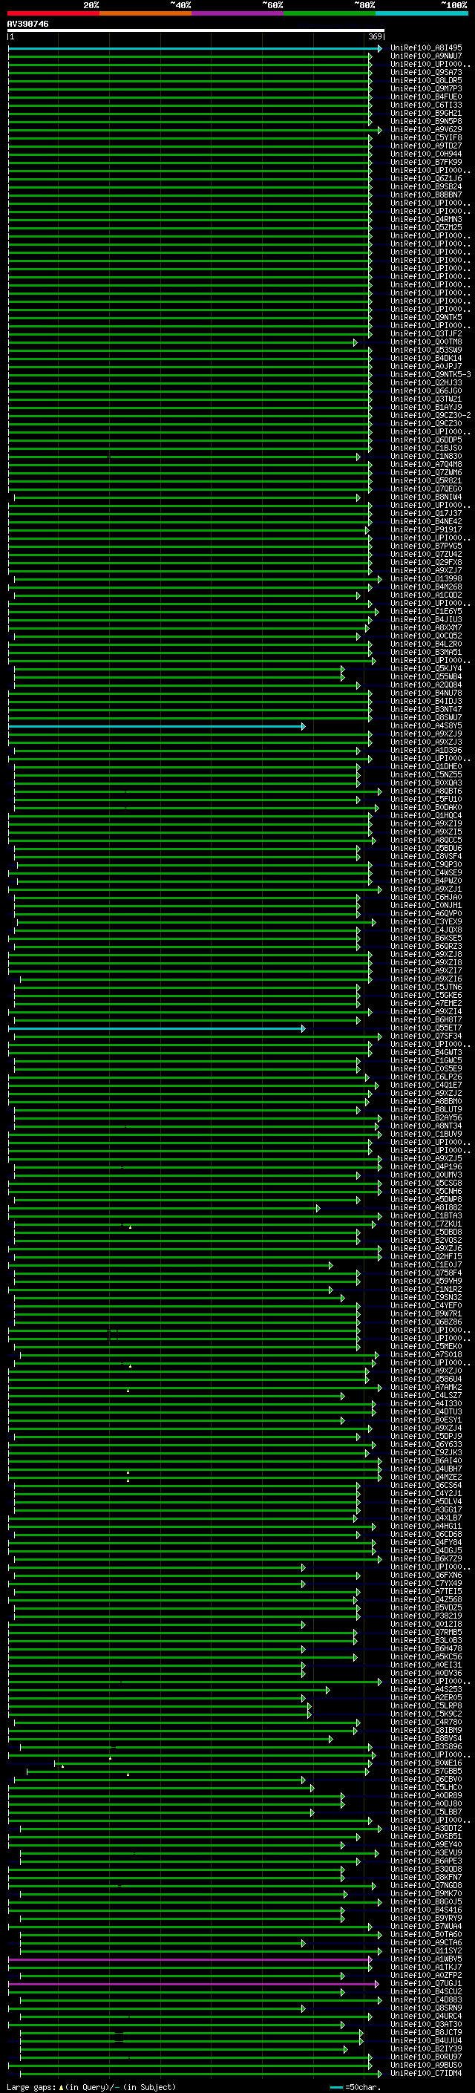Select hit UniRef100_B8NIW4
475x2093 pixels.
tap(426, 497)
